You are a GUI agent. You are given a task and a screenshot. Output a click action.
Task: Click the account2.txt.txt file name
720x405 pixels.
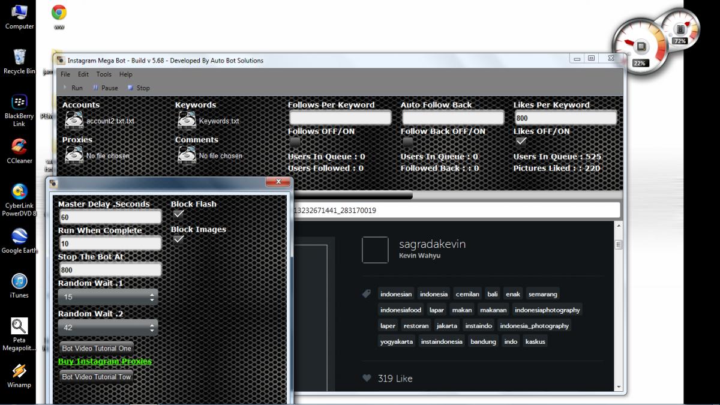(110, 121)
